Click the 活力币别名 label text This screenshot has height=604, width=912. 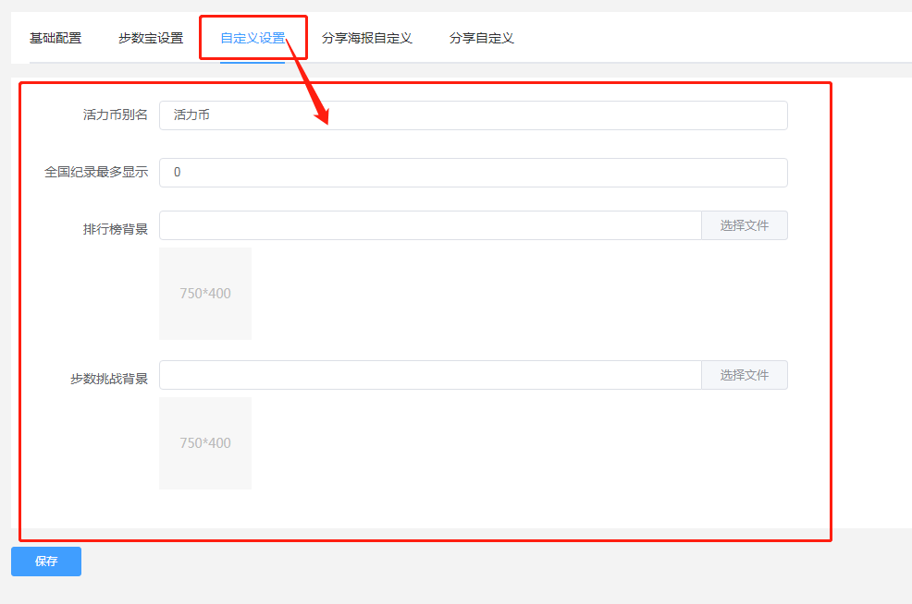(x=116, y=115)
